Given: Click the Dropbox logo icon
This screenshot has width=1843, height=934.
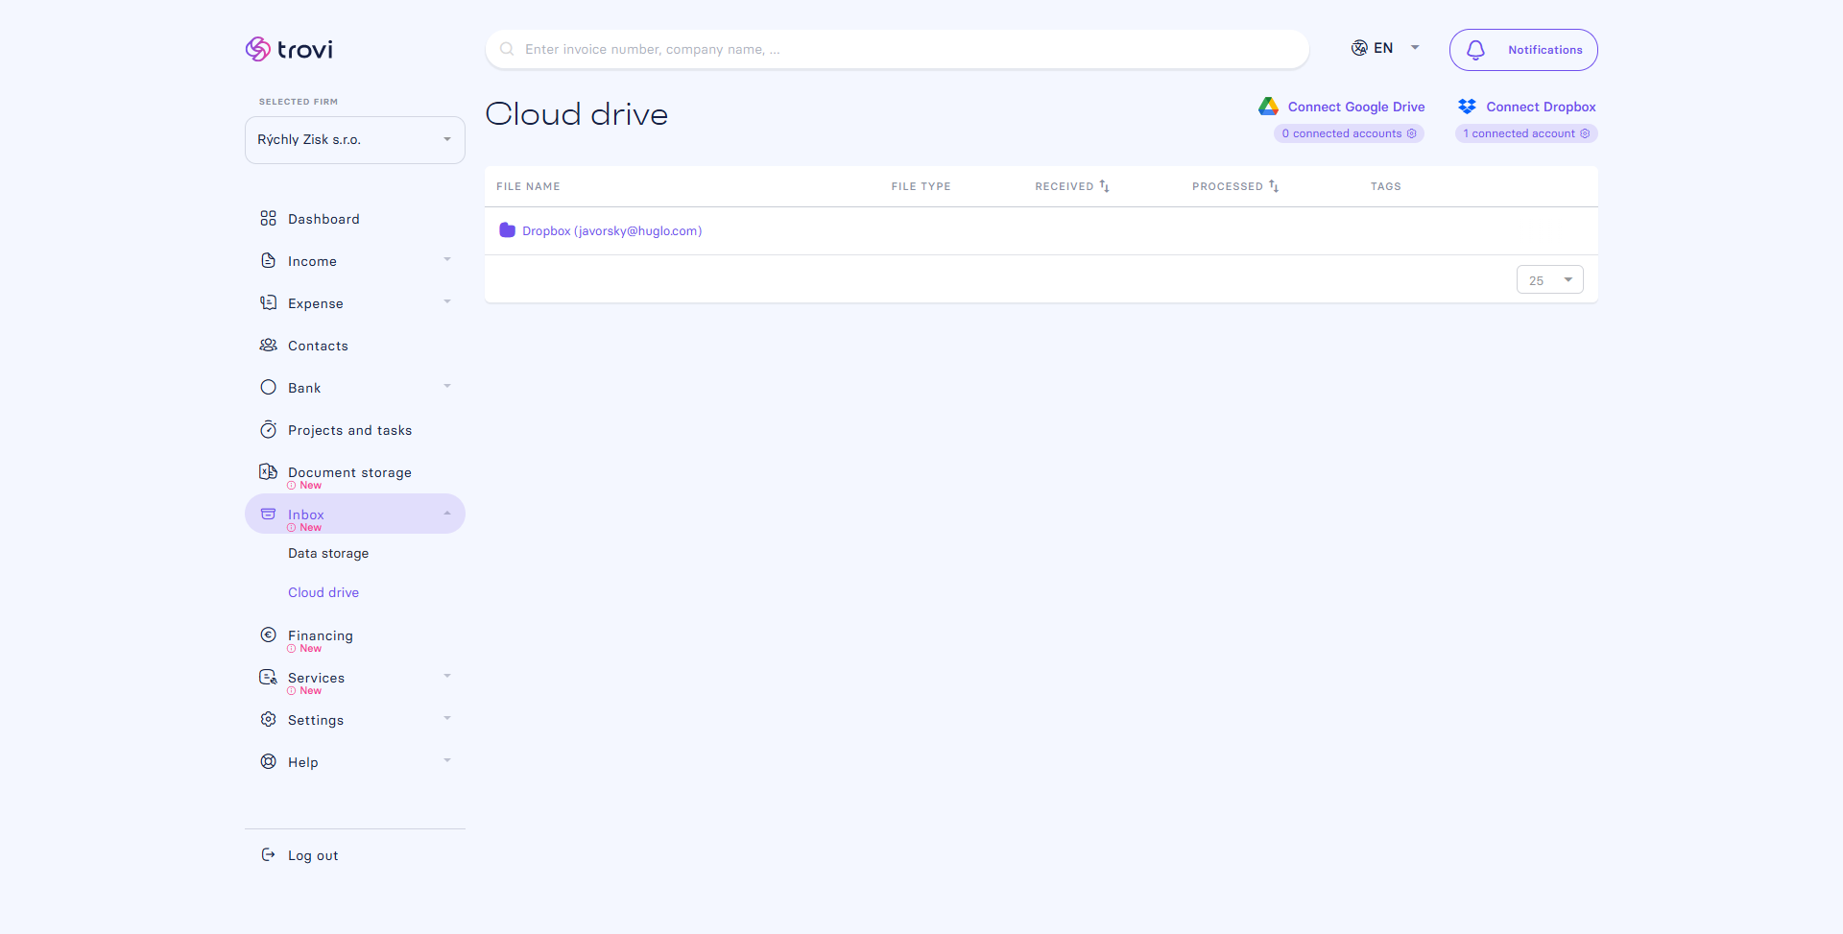Looking at the screenshot, I should click(1467, 107).
